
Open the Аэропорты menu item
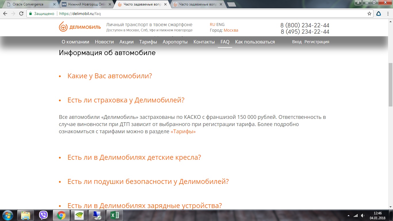[175, 42]
